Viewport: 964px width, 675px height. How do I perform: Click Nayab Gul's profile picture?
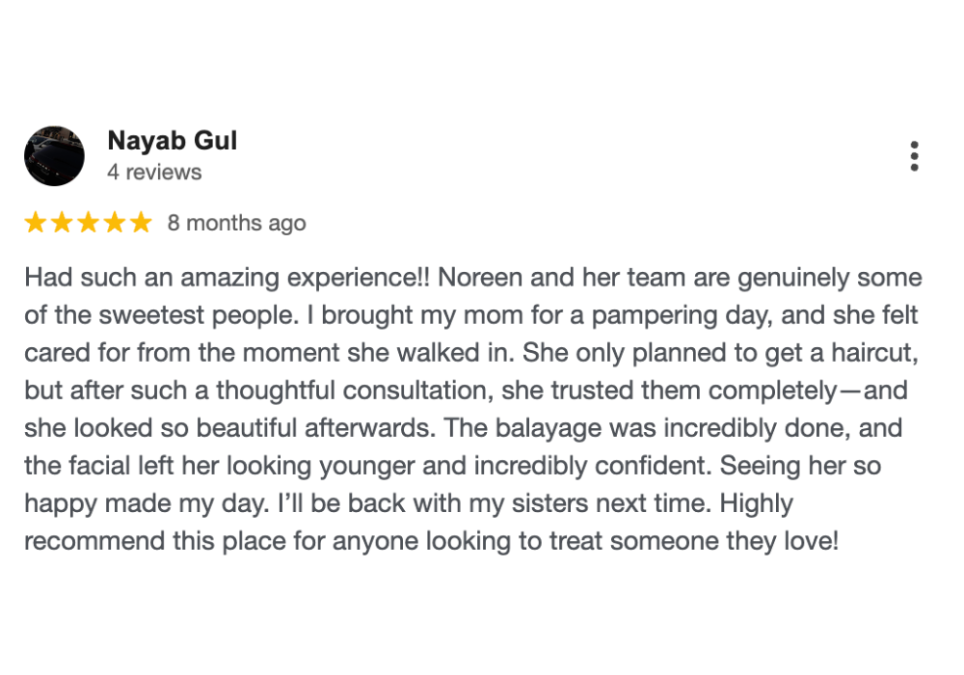pos(54,156)
